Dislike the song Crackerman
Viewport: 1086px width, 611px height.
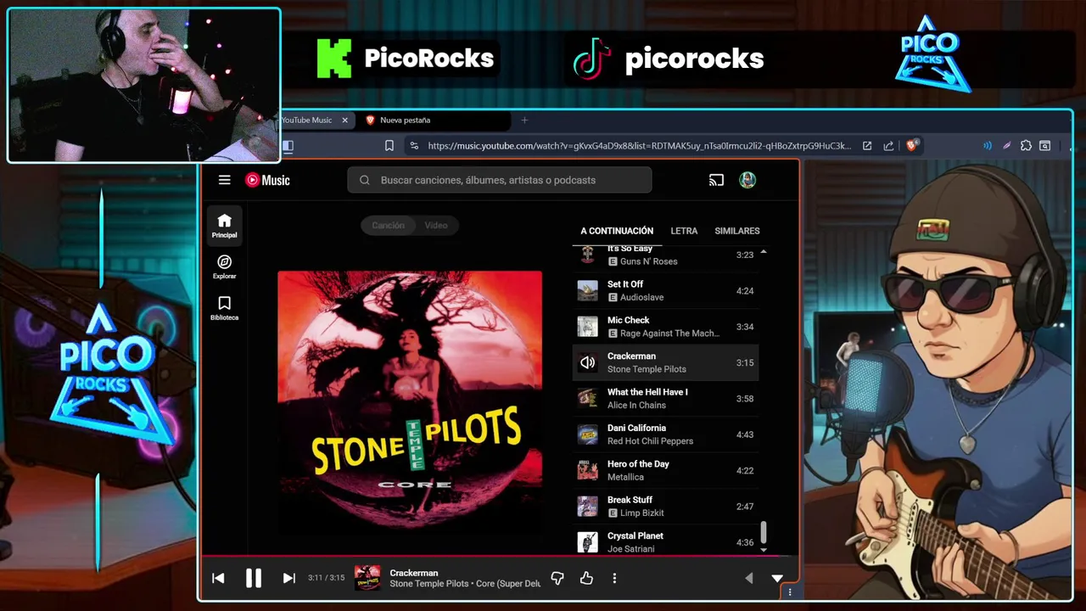557,578
